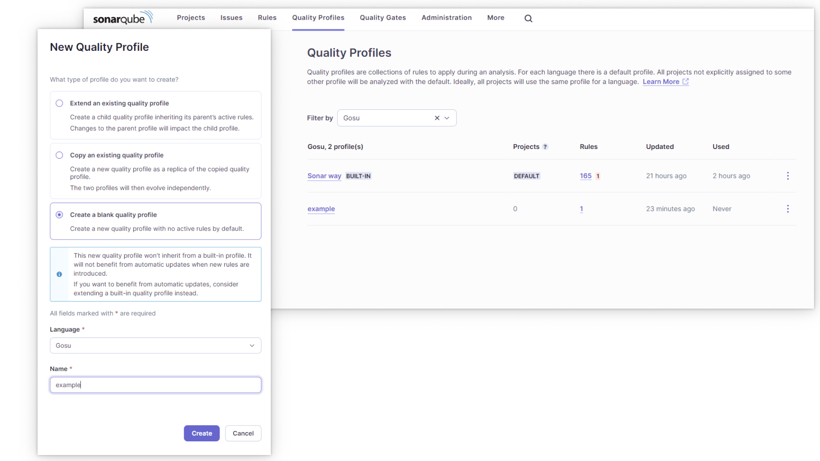The image size is (820, 461).
Task: Open the Rules page
Action: pyautogui.click(x=267, y=18)
